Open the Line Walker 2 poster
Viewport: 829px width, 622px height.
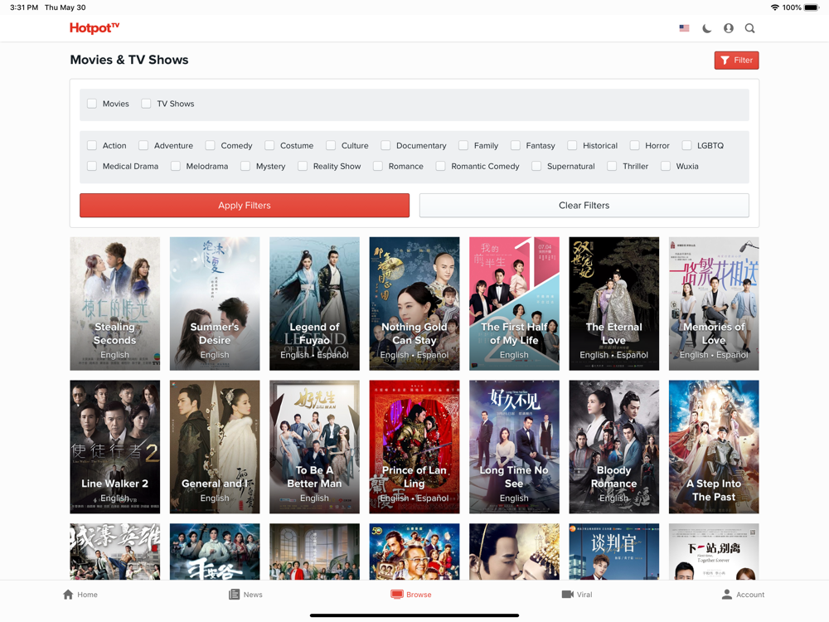pyautogui.click(x=114, y=447)
